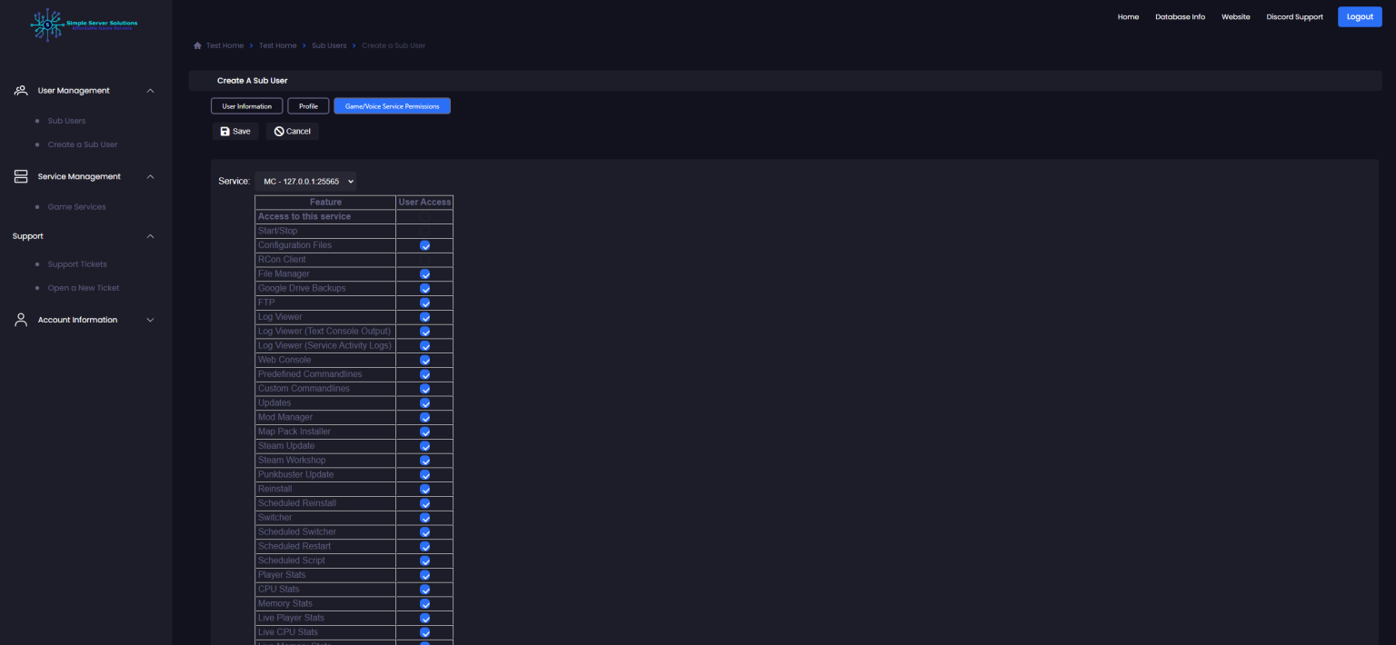Uncheck the Scheduled Restart checkbox
The image size is (1396, 645).
(x=424, y=547)
